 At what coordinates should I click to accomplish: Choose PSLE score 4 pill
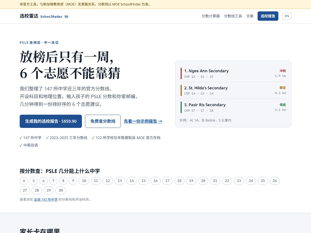[24, 181]
